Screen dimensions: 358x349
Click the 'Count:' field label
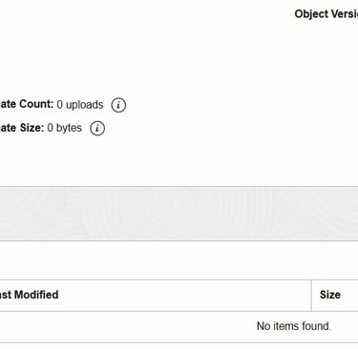(36, 104)
